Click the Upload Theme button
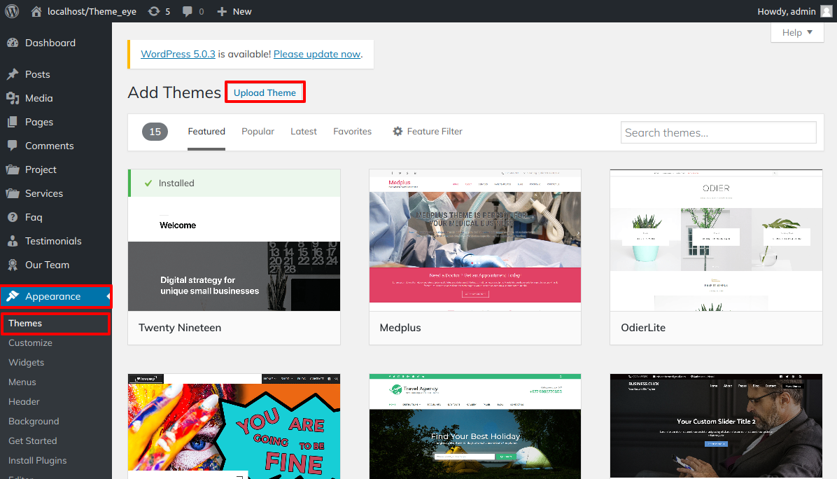This screenshot has height=479, width=837. pos(265,92)
